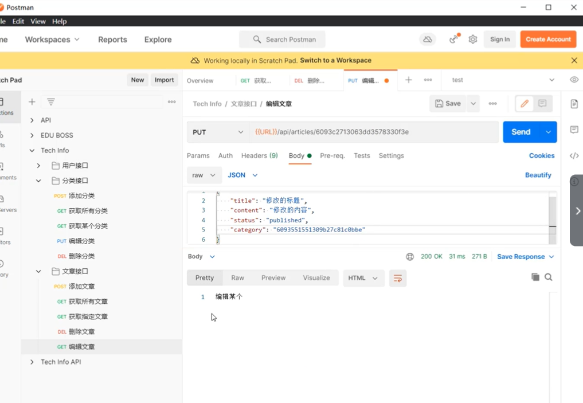This screenshot has height=403, width=583.
Task: Click the Send button
Action: [x=521, y=132]
